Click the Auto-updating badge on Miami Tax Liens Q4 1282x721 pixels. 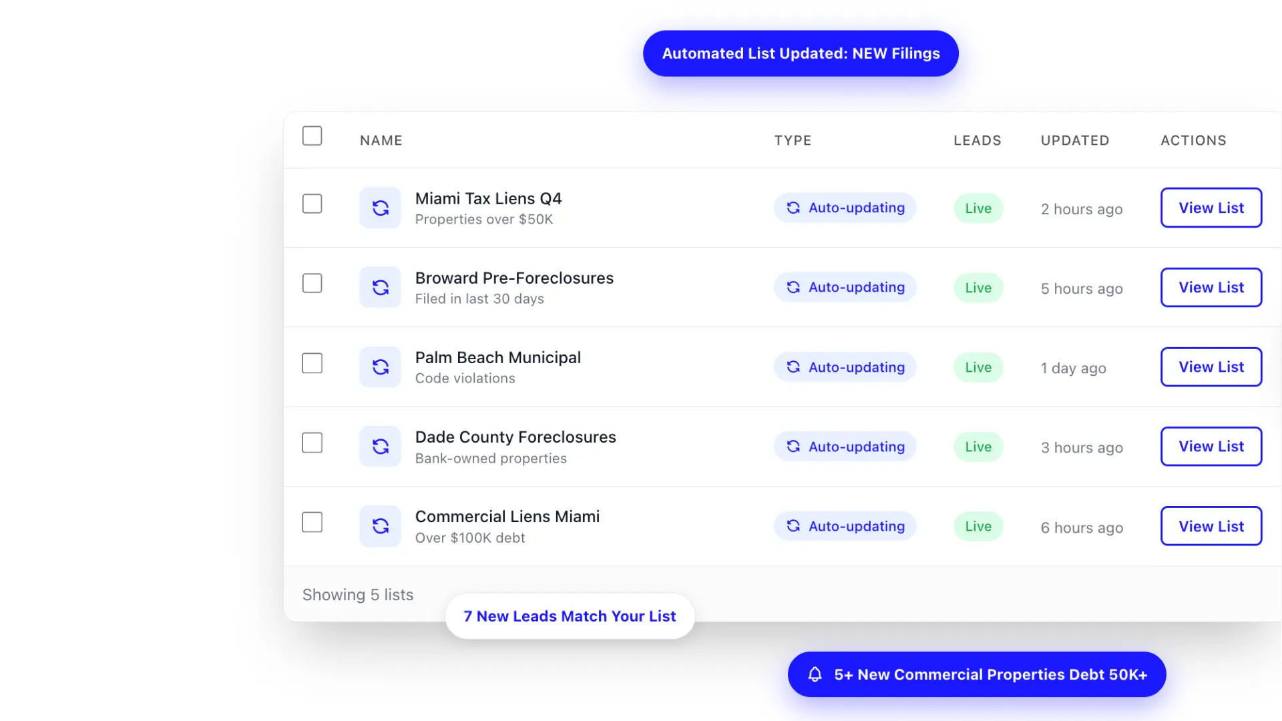pyautogui.click(x=845, y=208)
